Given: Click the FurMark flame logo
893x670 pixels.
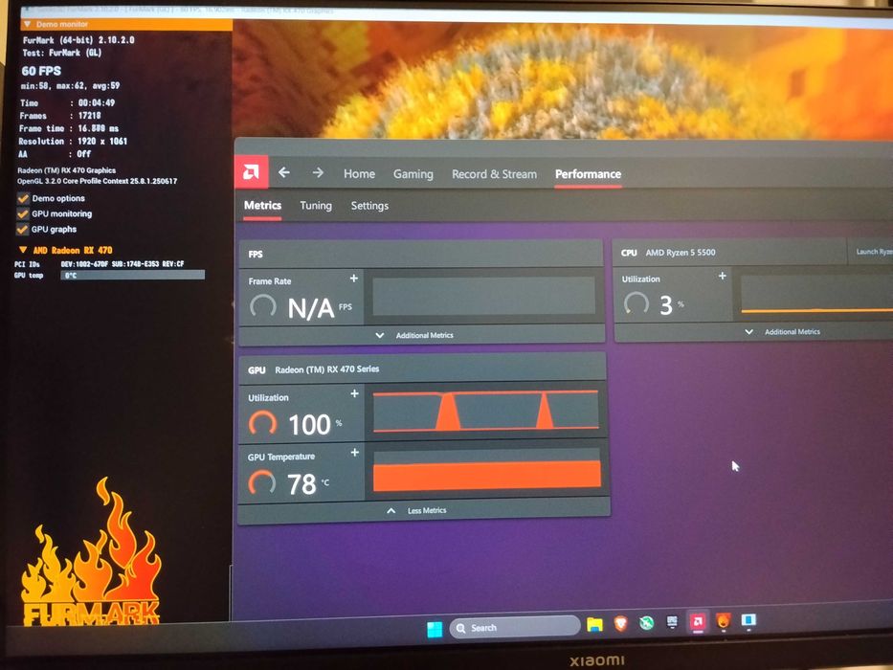Looking at the screenshot, I should click(x=91, y=552).
